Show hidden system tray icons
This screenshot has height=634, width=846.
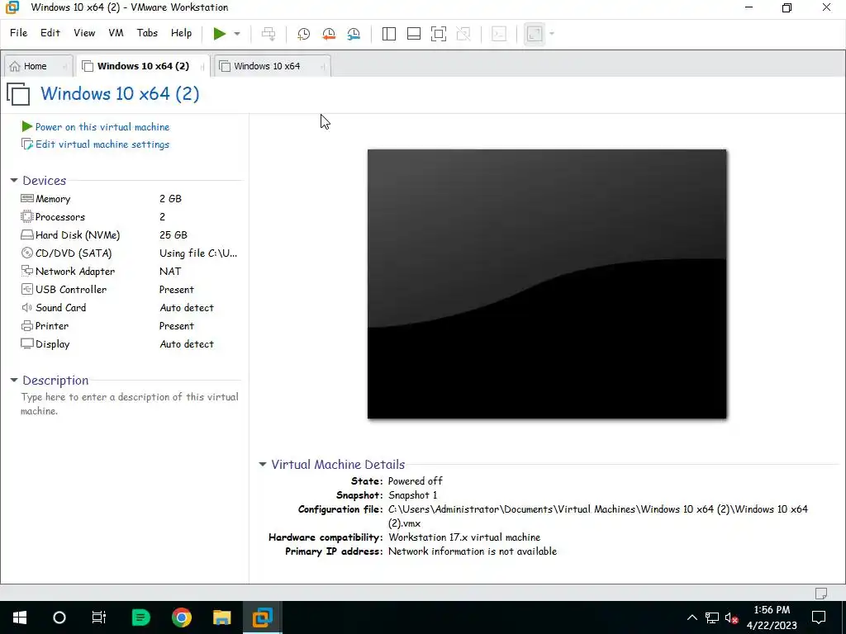coord(692,617)
